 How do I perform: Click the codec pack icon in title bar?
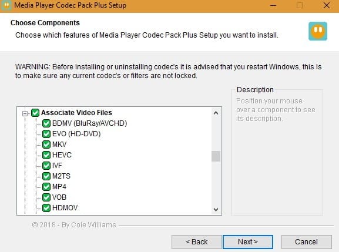(6, 5)
